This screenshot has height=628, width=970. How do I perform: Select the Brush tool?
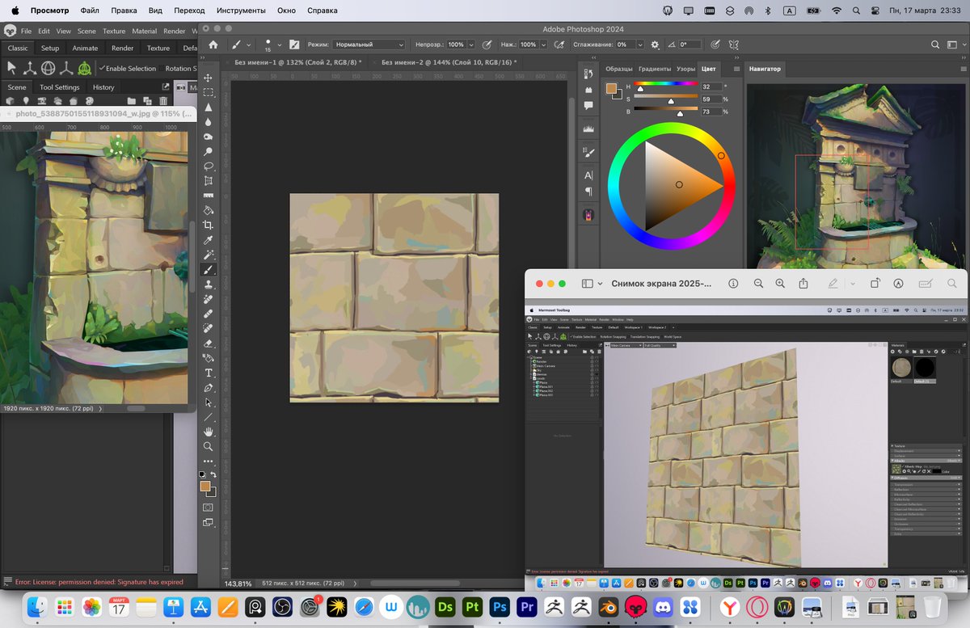click(209, 269)
